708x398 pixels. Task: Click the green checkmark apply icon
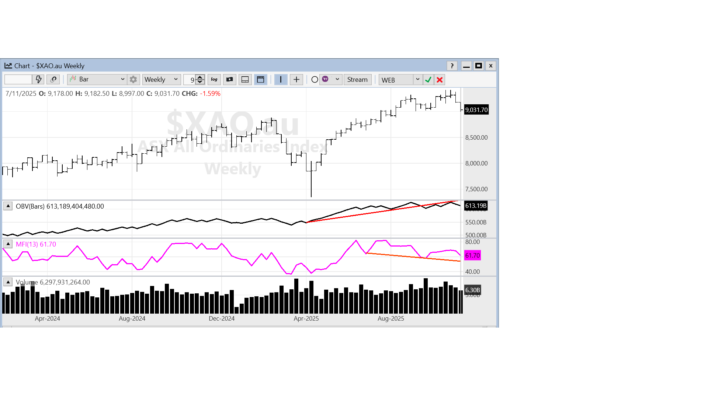pos(428,80)
